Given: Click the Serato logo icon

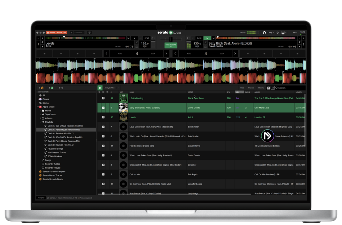Looking at the screenshot, I should tap(171, 32).
